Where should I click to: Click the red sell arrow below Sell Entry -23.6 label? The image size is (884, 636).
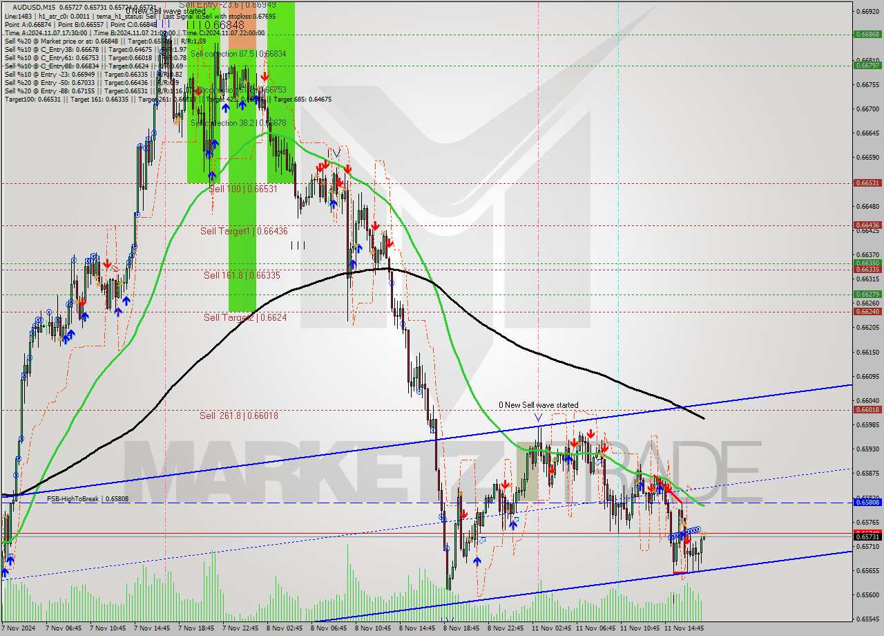265,76
